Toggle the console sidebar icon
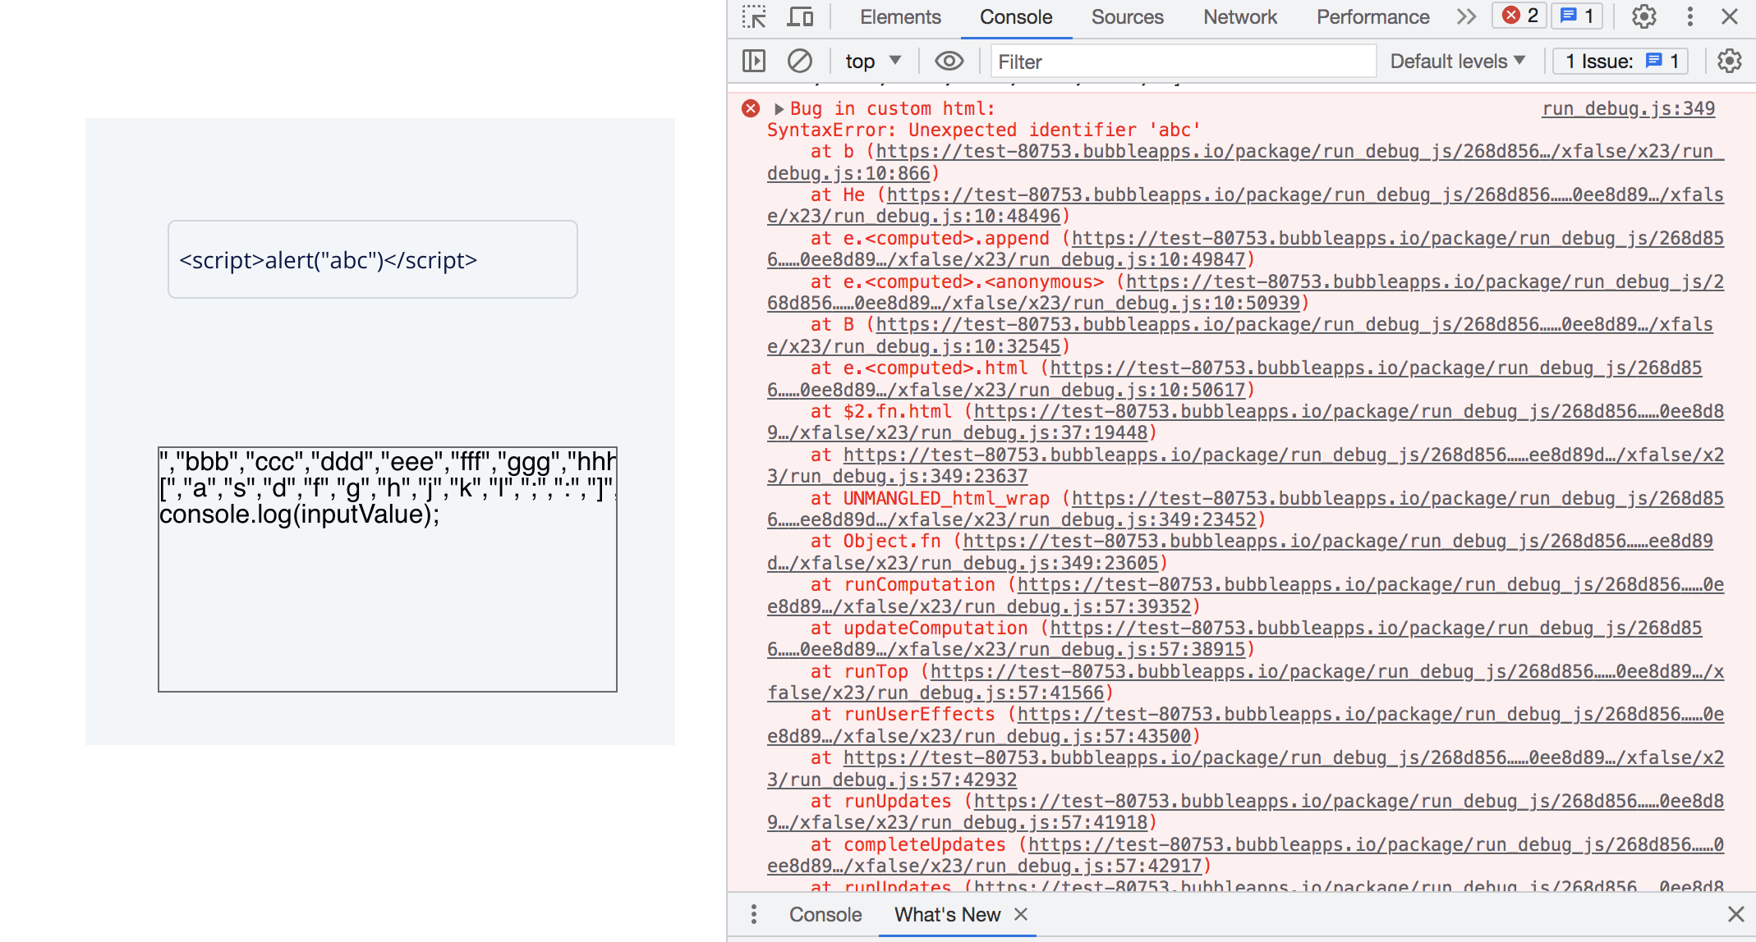Screen dimensions: 1756x942 [x=754, y=61]
